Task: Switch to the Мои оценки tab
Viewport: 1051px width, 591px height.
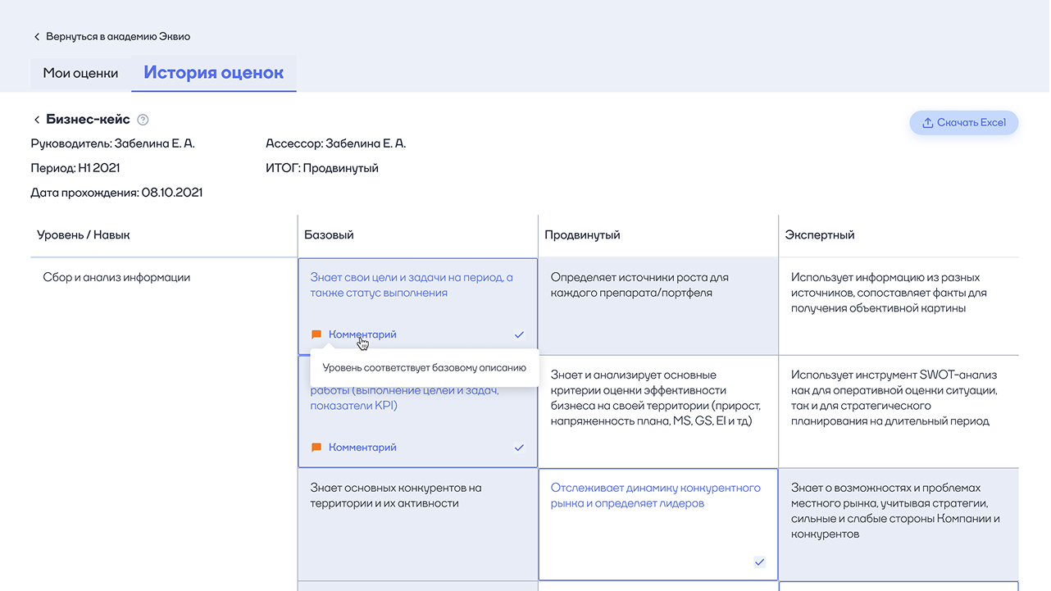Action: click(80, 74)
